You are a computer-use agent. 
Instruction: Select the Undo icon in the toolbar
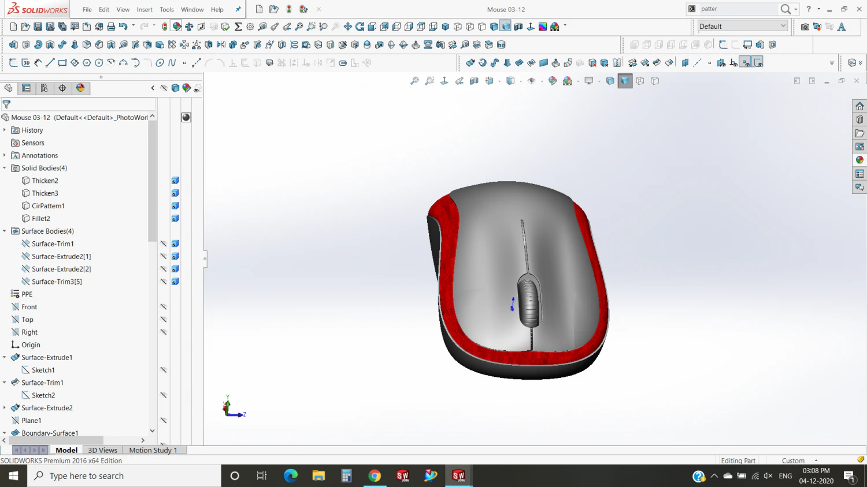coord(123,27)
